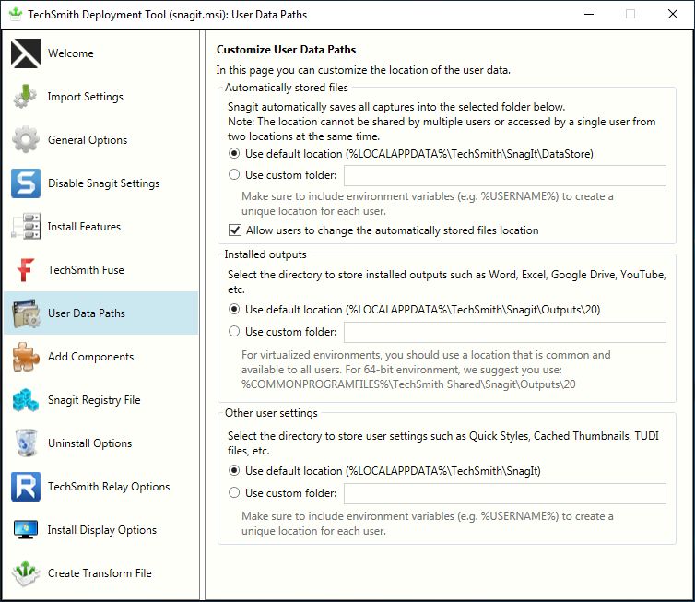695x602 pixels.
Task: Open the Welcome page
Action: 101,53
